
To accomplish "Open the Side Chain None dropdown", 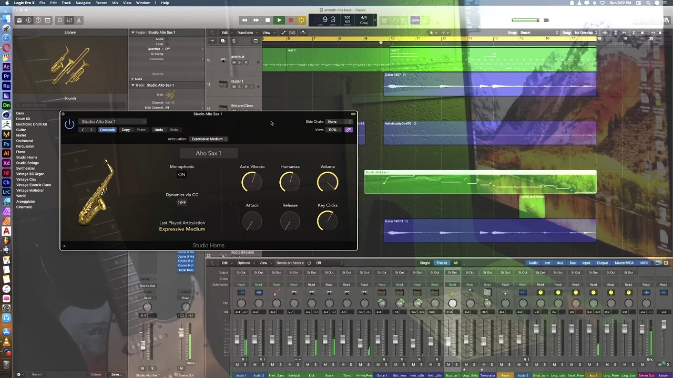I will pyautogui.click(x=339, y=122).
